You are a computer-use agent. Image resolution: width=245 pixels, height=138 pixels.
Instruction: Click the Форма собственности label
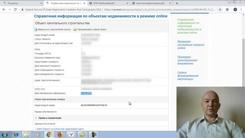pyautogui.click(x=46, y=112)
